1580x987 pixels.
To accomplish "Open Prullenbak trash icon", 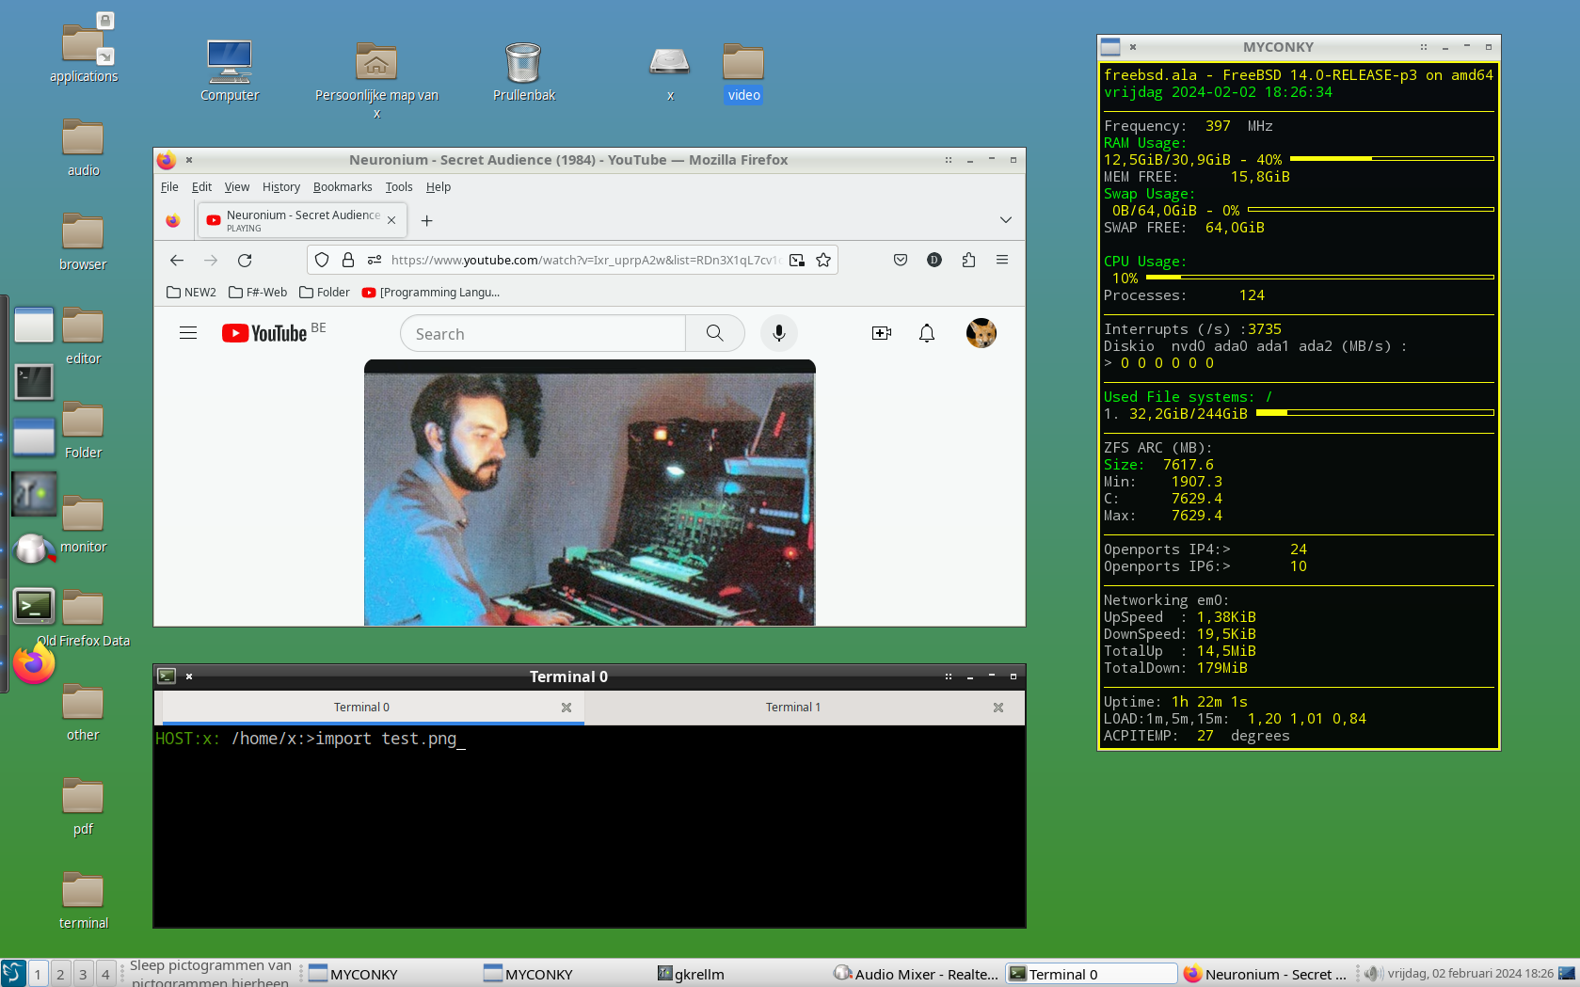I will 523,72.
